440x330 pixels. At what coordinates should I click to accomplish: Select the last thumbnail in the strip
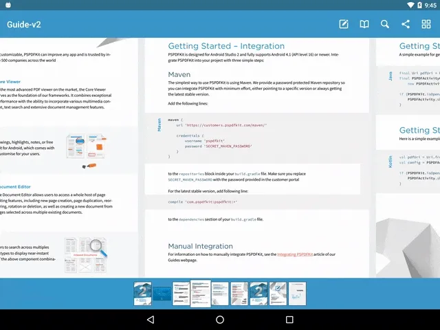297,294
